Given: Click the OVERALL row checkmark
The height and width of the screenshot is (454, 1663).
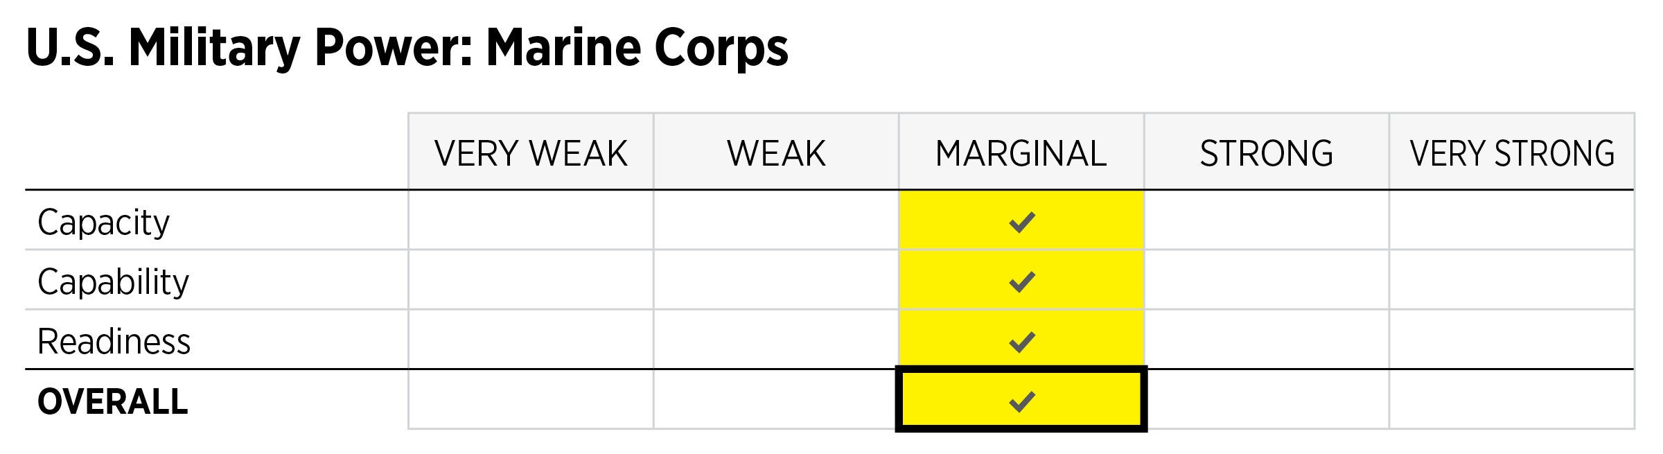Looking at the screenshot, I should (1021, 401).
